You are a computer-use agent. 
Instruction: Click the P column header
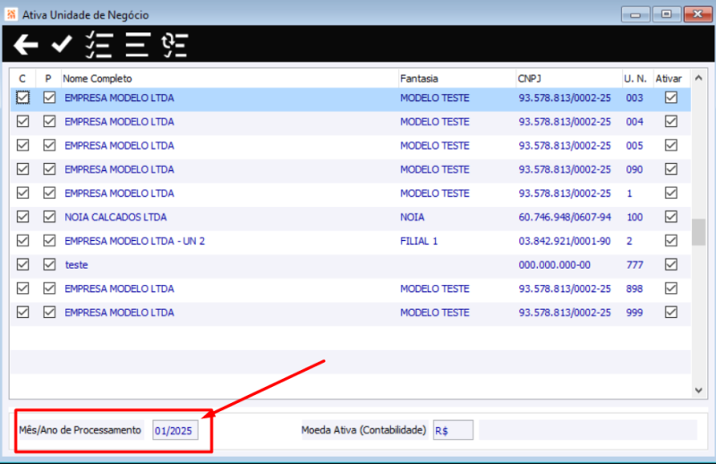pyautogui.click(x=48, y=79)
